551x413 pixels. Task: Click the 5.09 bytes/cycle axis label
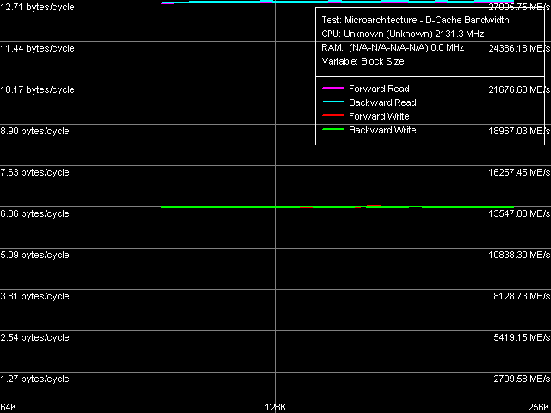coord(34,255)
